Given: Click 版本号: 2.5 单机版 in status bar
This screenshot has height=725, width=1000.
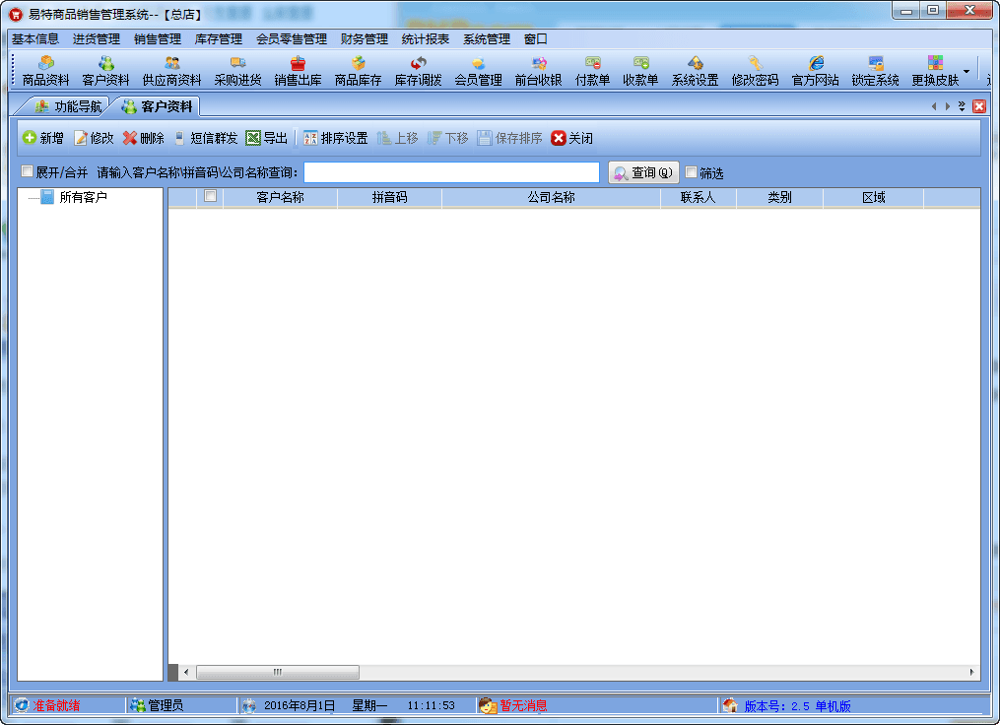Looking at the screenshot, I should (x=797, y=706).
